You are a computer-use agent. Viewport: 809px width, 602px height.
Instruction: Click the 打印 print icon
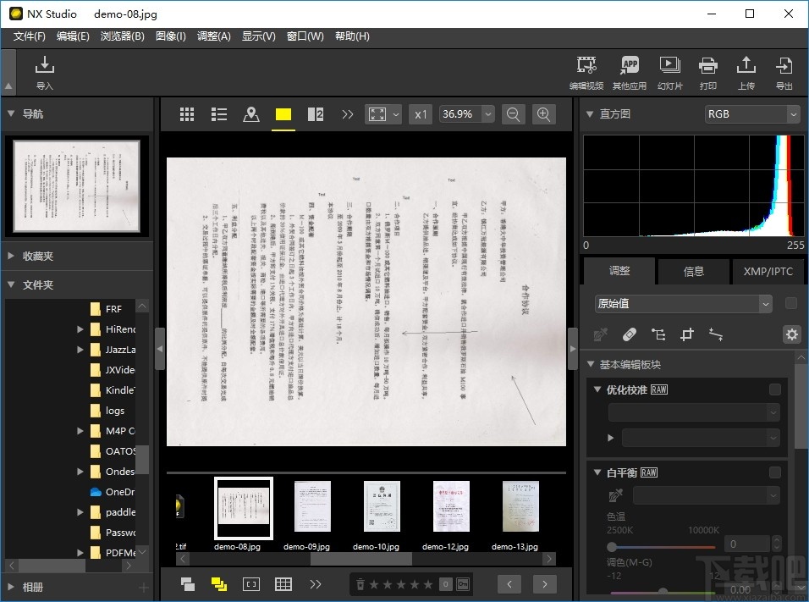(x=707, y=71)
